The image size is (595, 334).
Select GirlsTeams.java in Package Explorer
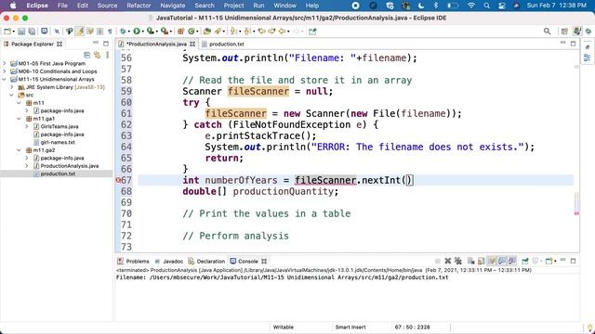click(59, 126)
